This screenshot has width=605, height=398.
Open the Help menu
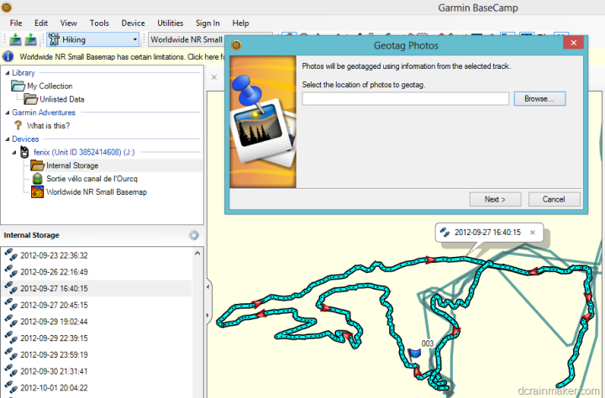tap(240, 24)
